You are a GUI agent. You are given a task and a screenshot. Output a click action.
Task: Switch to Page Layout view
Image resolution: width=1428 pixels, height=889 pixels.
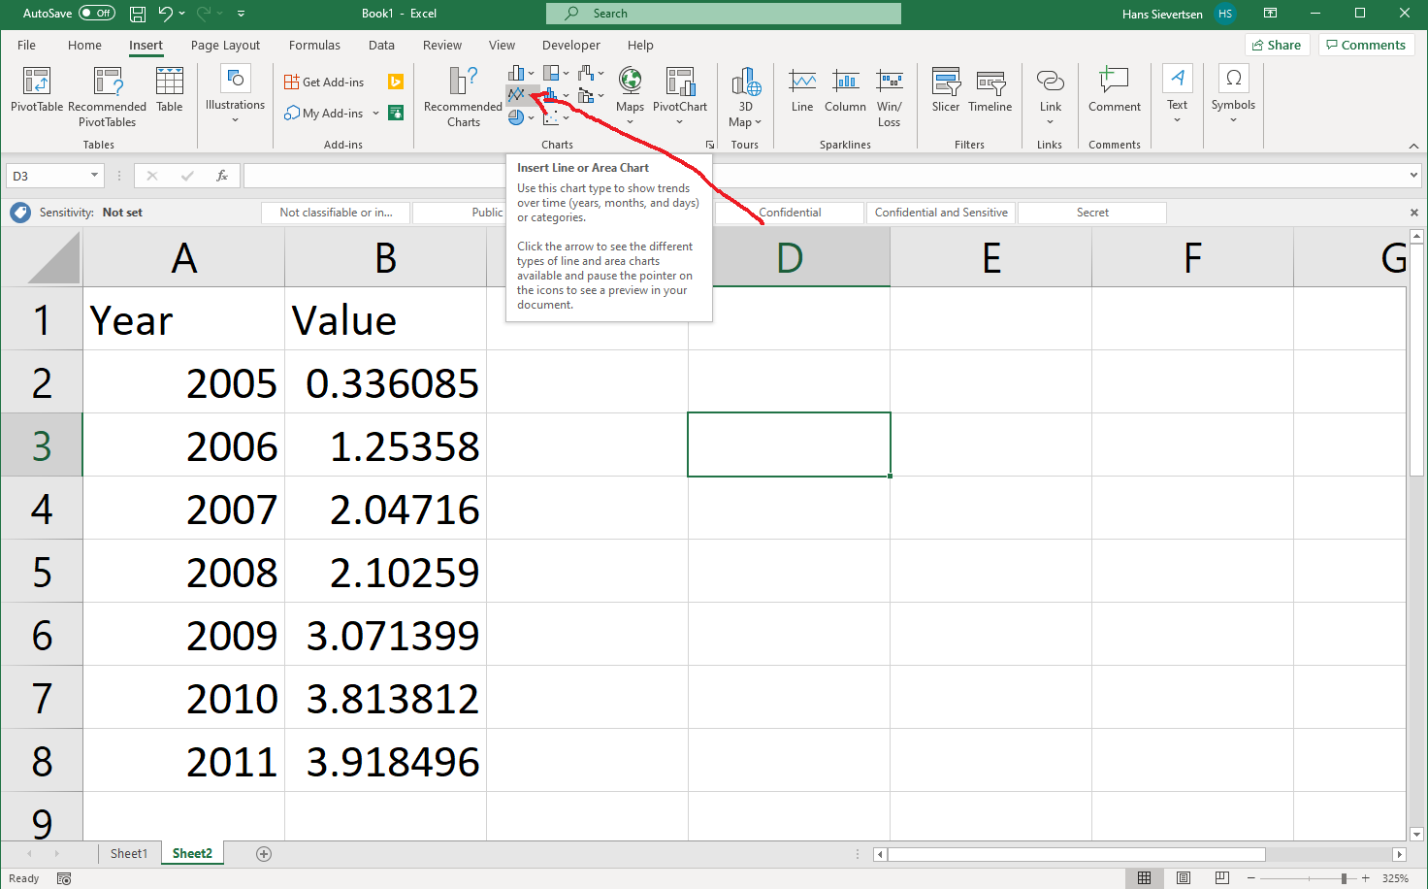point(1184,877)
